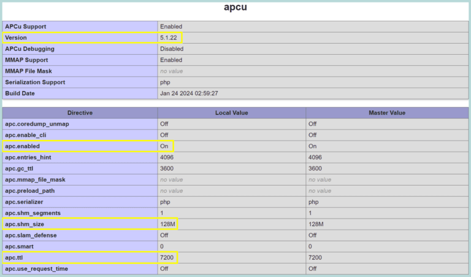Click apc.coredump_unmap master value Off
This screenshot has height=277, width=471.
point(312,124)
